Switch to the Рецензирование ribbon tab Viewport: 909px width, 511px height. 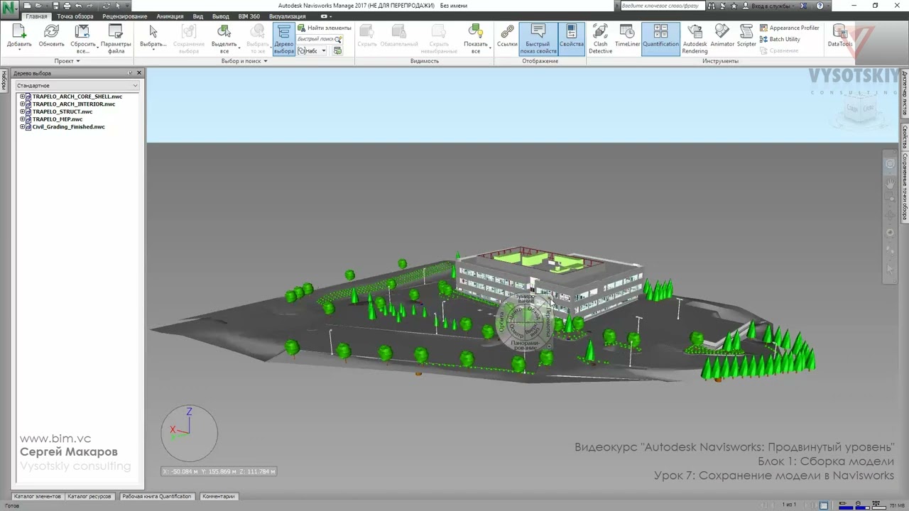pos(124,16)
